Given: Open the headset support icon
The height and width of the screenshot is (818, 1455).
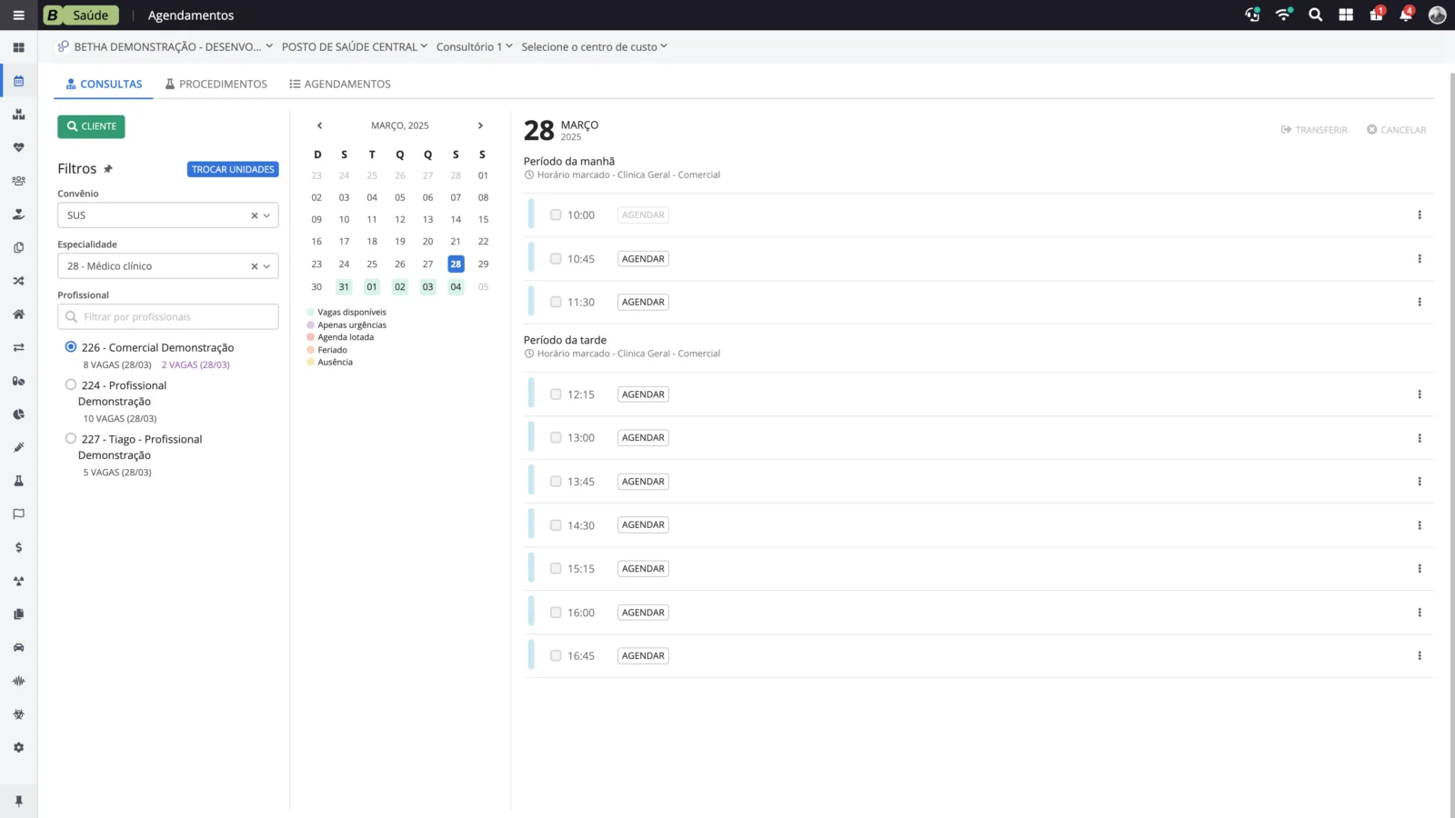Looking at the screenshot, I should click(1252, 15).
